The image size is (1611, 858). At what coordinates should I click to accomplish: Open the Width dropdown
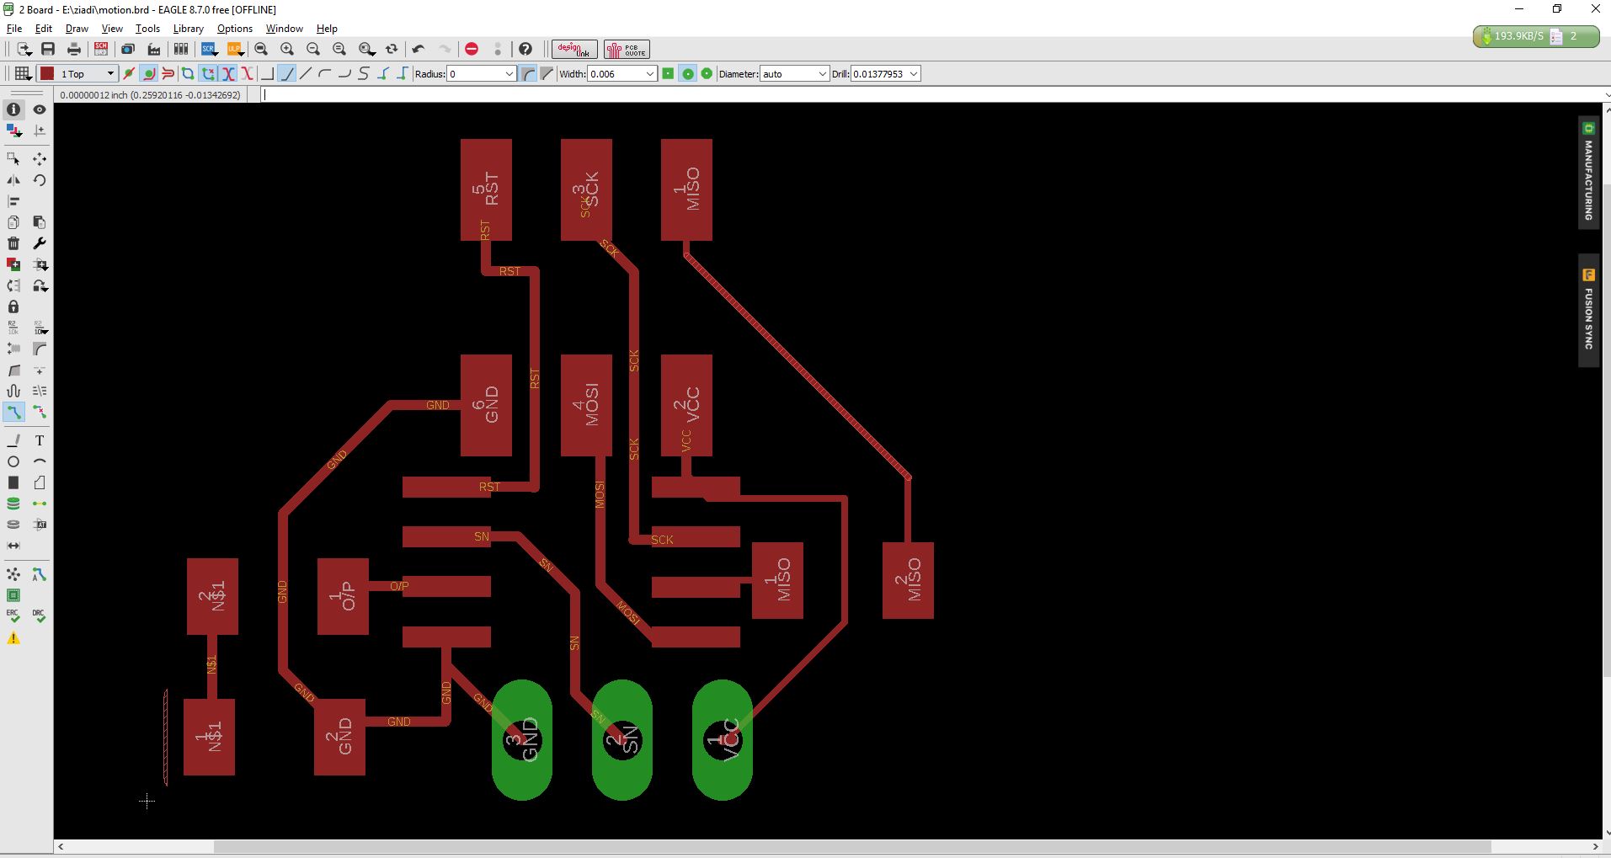coord(649,73)
